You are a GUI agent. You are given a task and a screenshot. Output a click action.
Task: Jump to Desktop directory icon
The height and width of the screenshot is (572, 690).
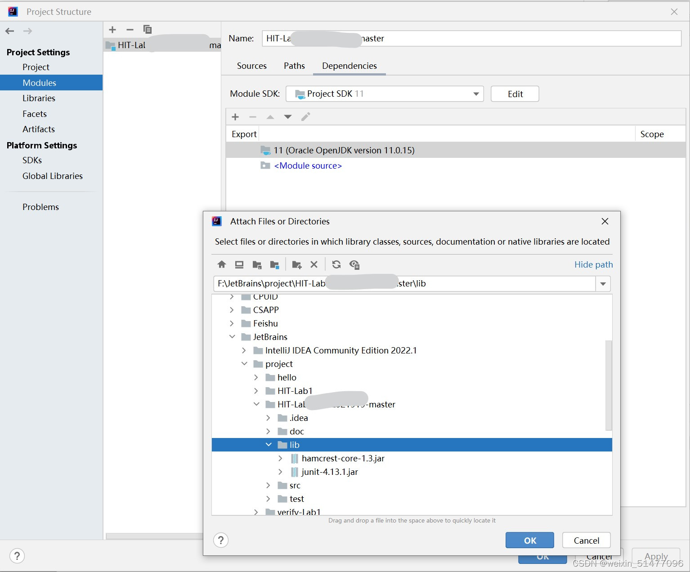click(239, 264)
